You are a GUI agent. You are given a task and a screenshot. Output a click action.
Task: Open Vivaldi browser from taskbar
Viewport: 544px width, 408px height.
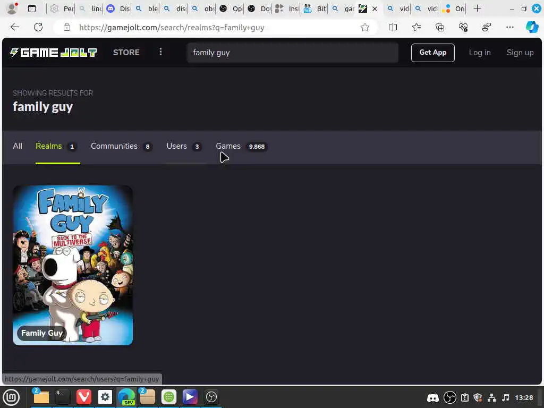pyautogui.click(x=83, y=397)
